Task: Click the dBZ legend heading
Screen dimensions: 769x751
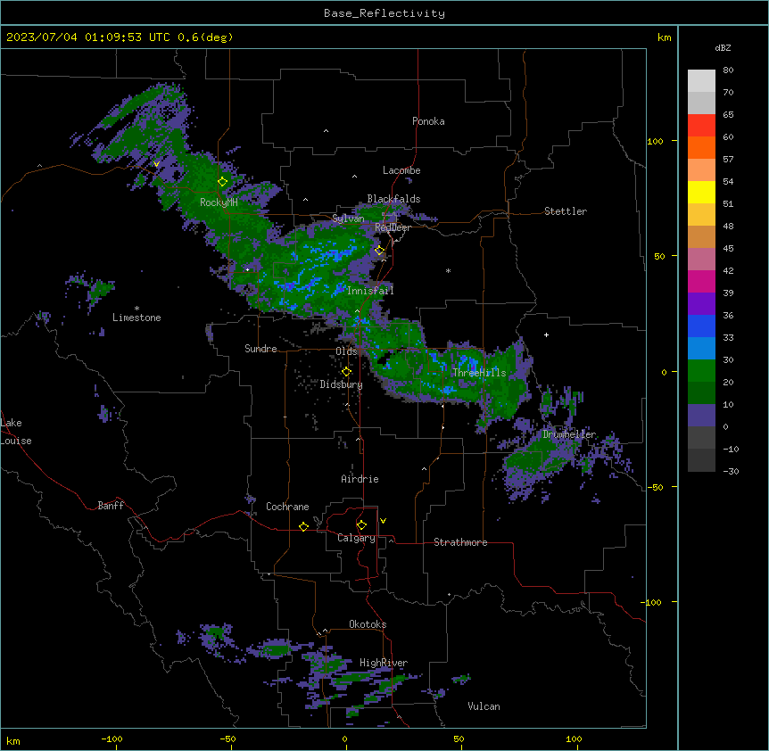Action: click(723, 47)
